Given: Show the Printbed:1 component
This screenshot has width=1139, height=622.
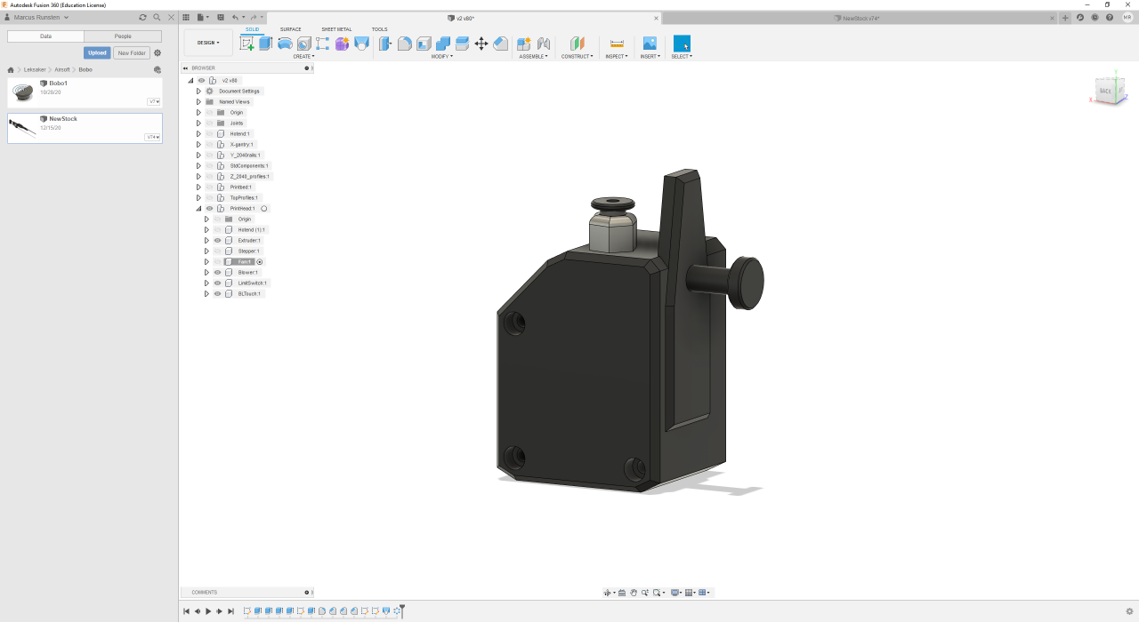Looking at the screenshot, I should [x=210, y=187].
